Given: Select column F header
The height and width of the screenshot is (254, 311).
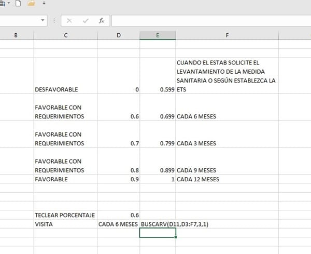Looking at the screenshot, I should click(227, 35).
